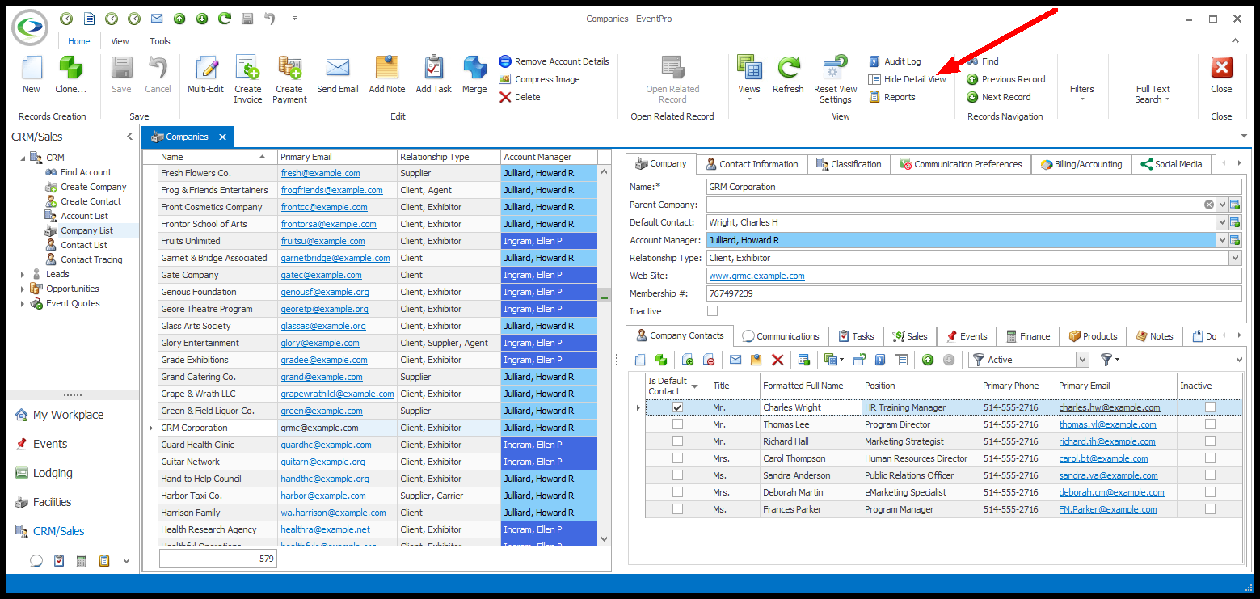Collapse CRM/Sales navigation panel
1260x599 pixels.
129,137
